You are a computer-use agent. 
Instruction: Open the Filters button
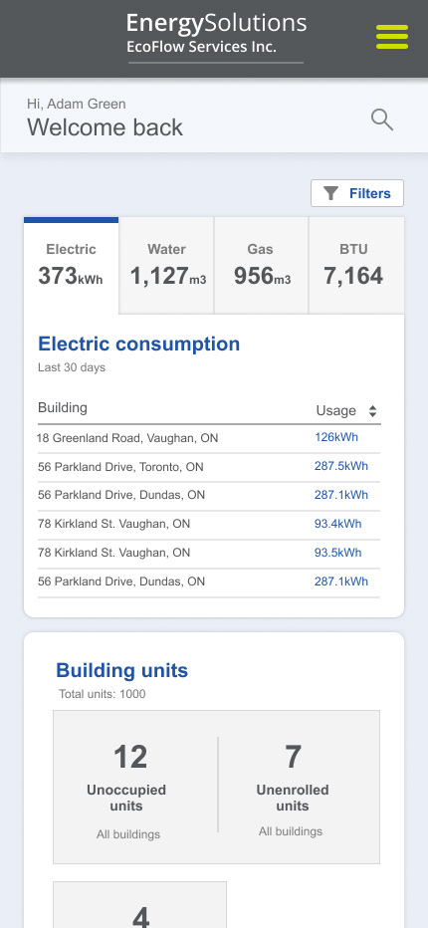(x=357, y=193)
